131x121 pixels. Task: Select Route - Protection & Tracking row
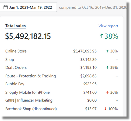pos(62,76)
